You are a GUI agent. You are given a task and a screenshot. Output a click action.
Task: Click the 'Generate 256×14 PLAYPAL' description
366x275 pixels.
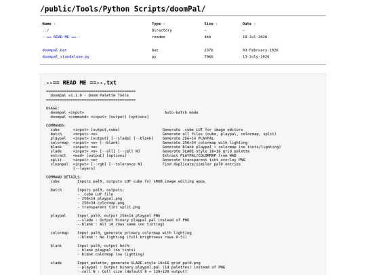pos(188,139)
